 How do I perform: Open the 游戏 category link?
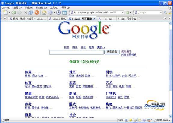coord(73,104)
